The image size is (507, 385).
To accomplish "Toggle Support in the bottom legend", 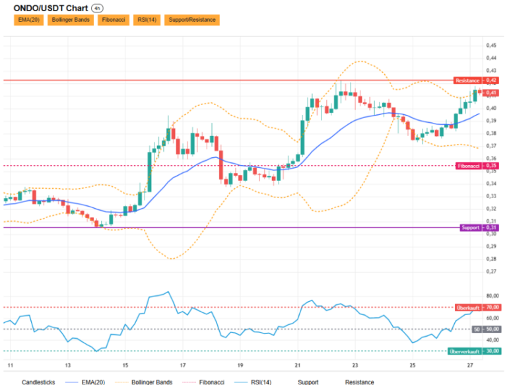I will pos(308,382).
